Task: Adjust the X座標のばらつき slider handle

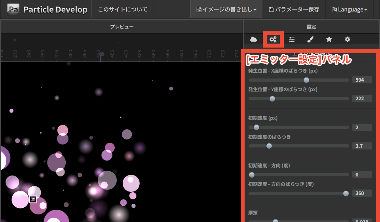Action: pos(306,80)
